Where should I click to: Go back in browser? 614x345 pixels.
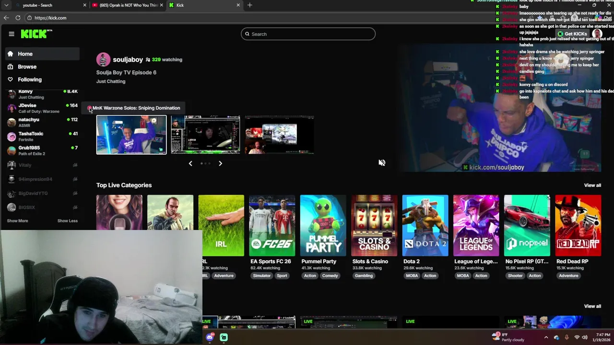click(x=6, y=18)
